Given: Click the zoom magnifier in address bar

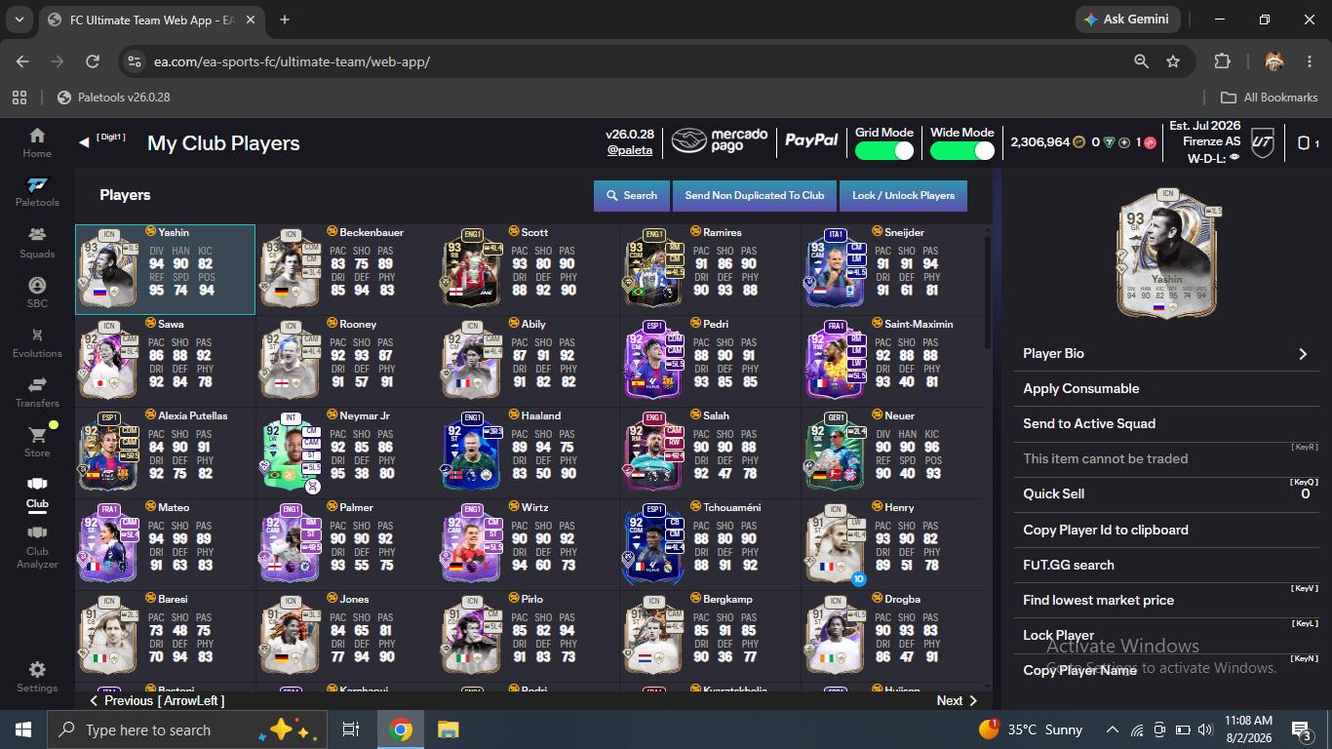Looking at the screenshot, I should pos(1141,61).
